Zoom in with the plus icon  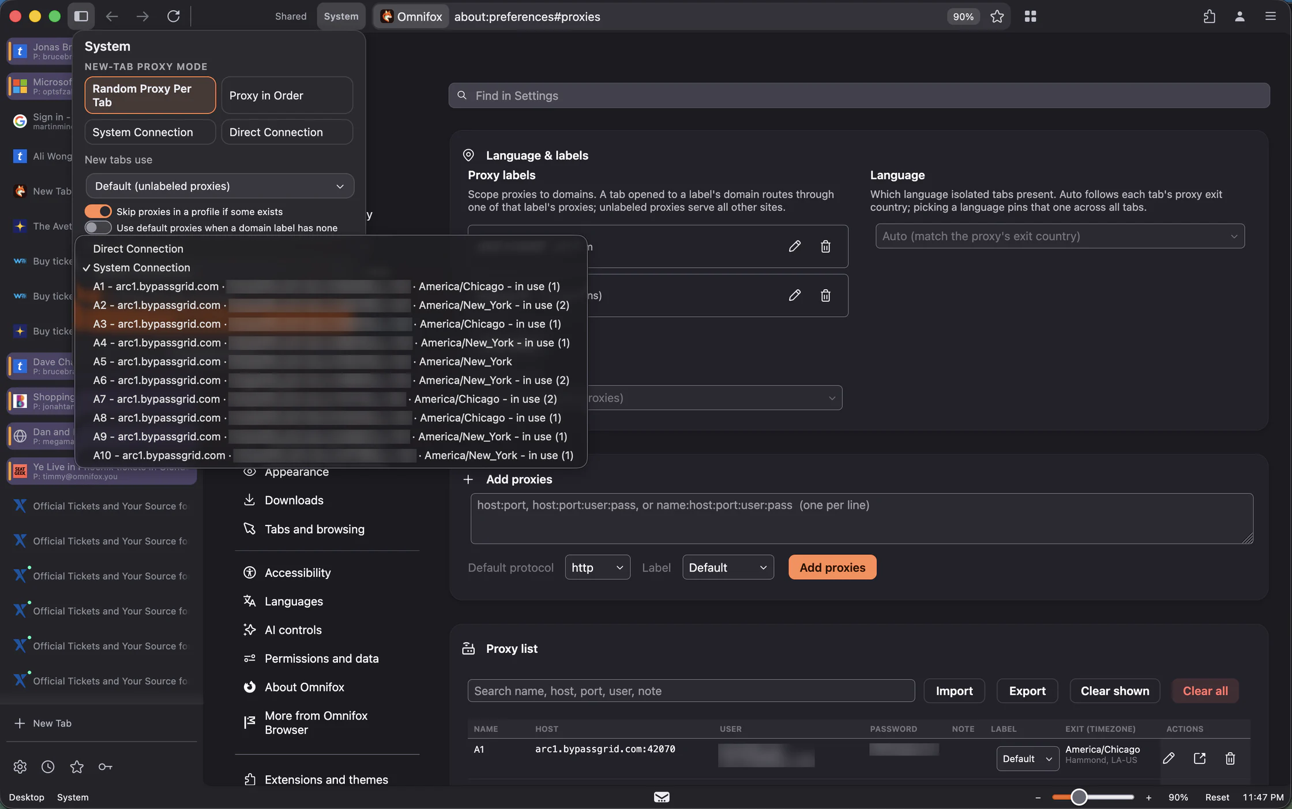(1148, 797)
